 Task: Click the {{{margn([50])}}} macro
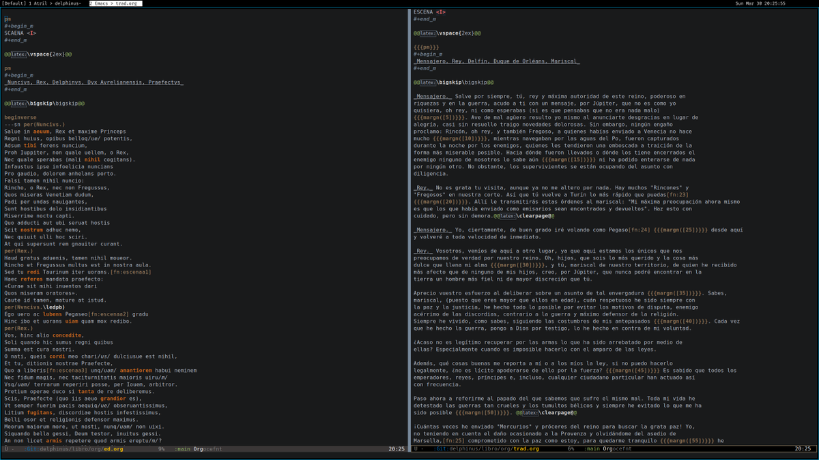coord(484,413)
